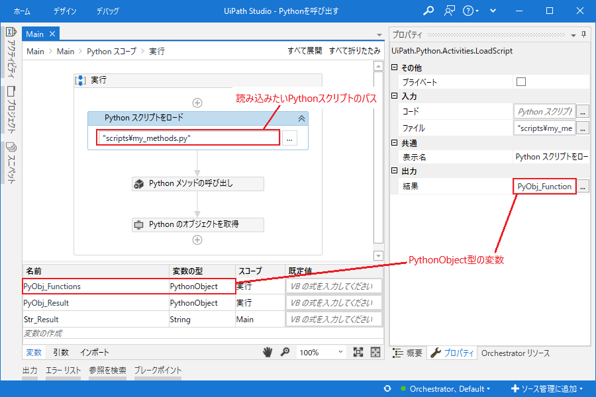Open the 結果 expression editor button
The height and width of the screenshot is (397, 596).
coord(583,187)
